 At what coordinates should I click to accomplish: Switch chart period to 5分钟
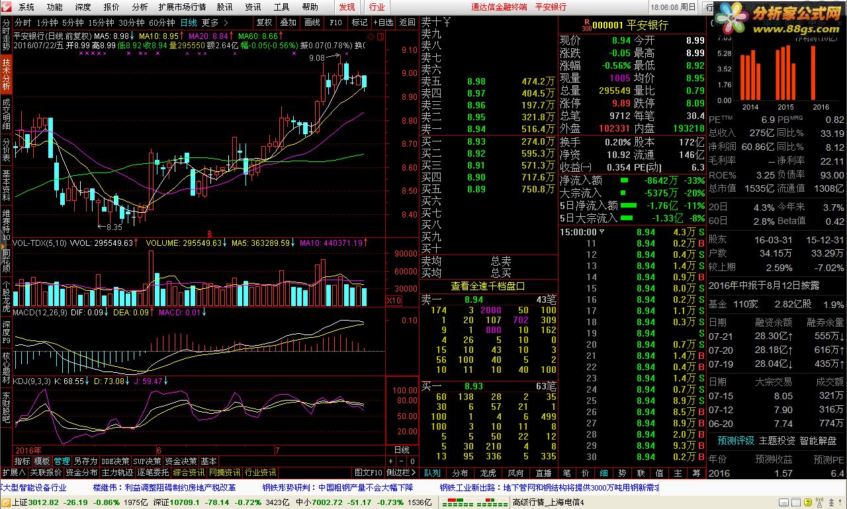72,22
